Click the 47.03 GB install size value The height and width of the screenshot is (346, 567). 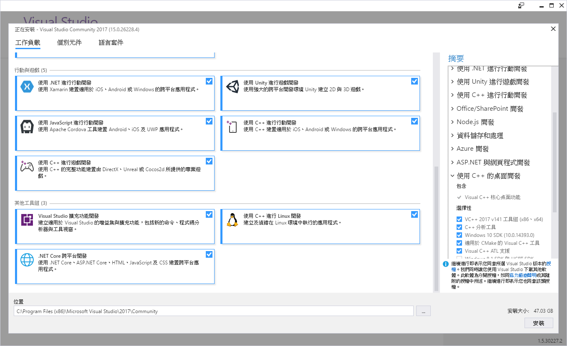point(543,311)
